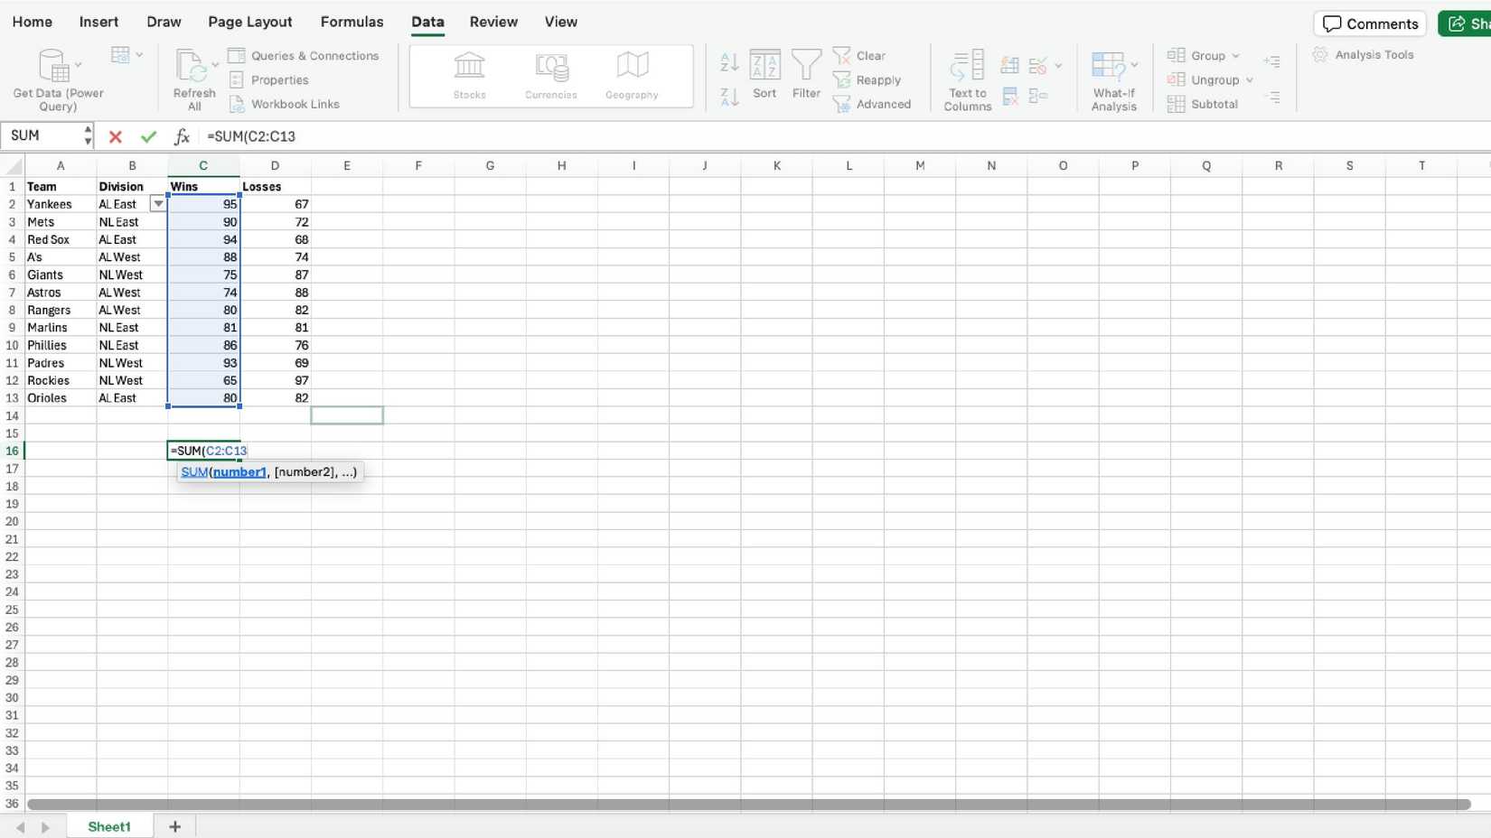
Task: Reapply the current filter
Action: pyautogui.click(x=867, y=79)
